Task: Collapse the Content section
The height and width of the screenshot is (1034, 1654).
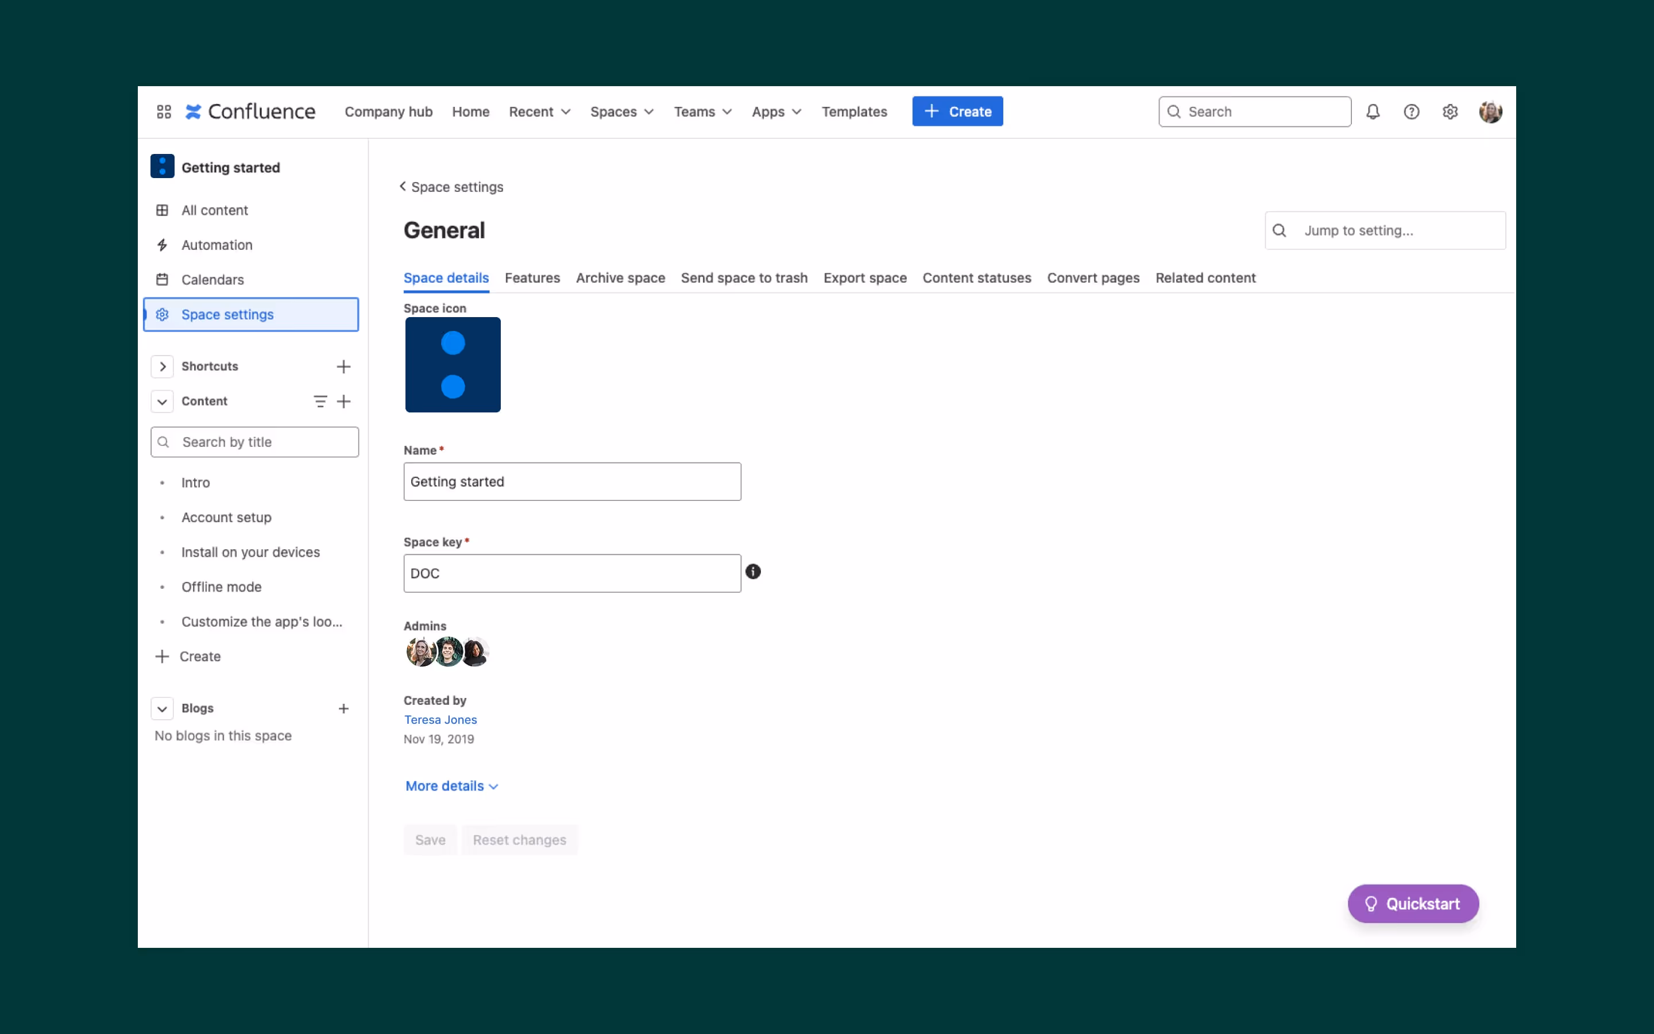Action: point(162,402)
